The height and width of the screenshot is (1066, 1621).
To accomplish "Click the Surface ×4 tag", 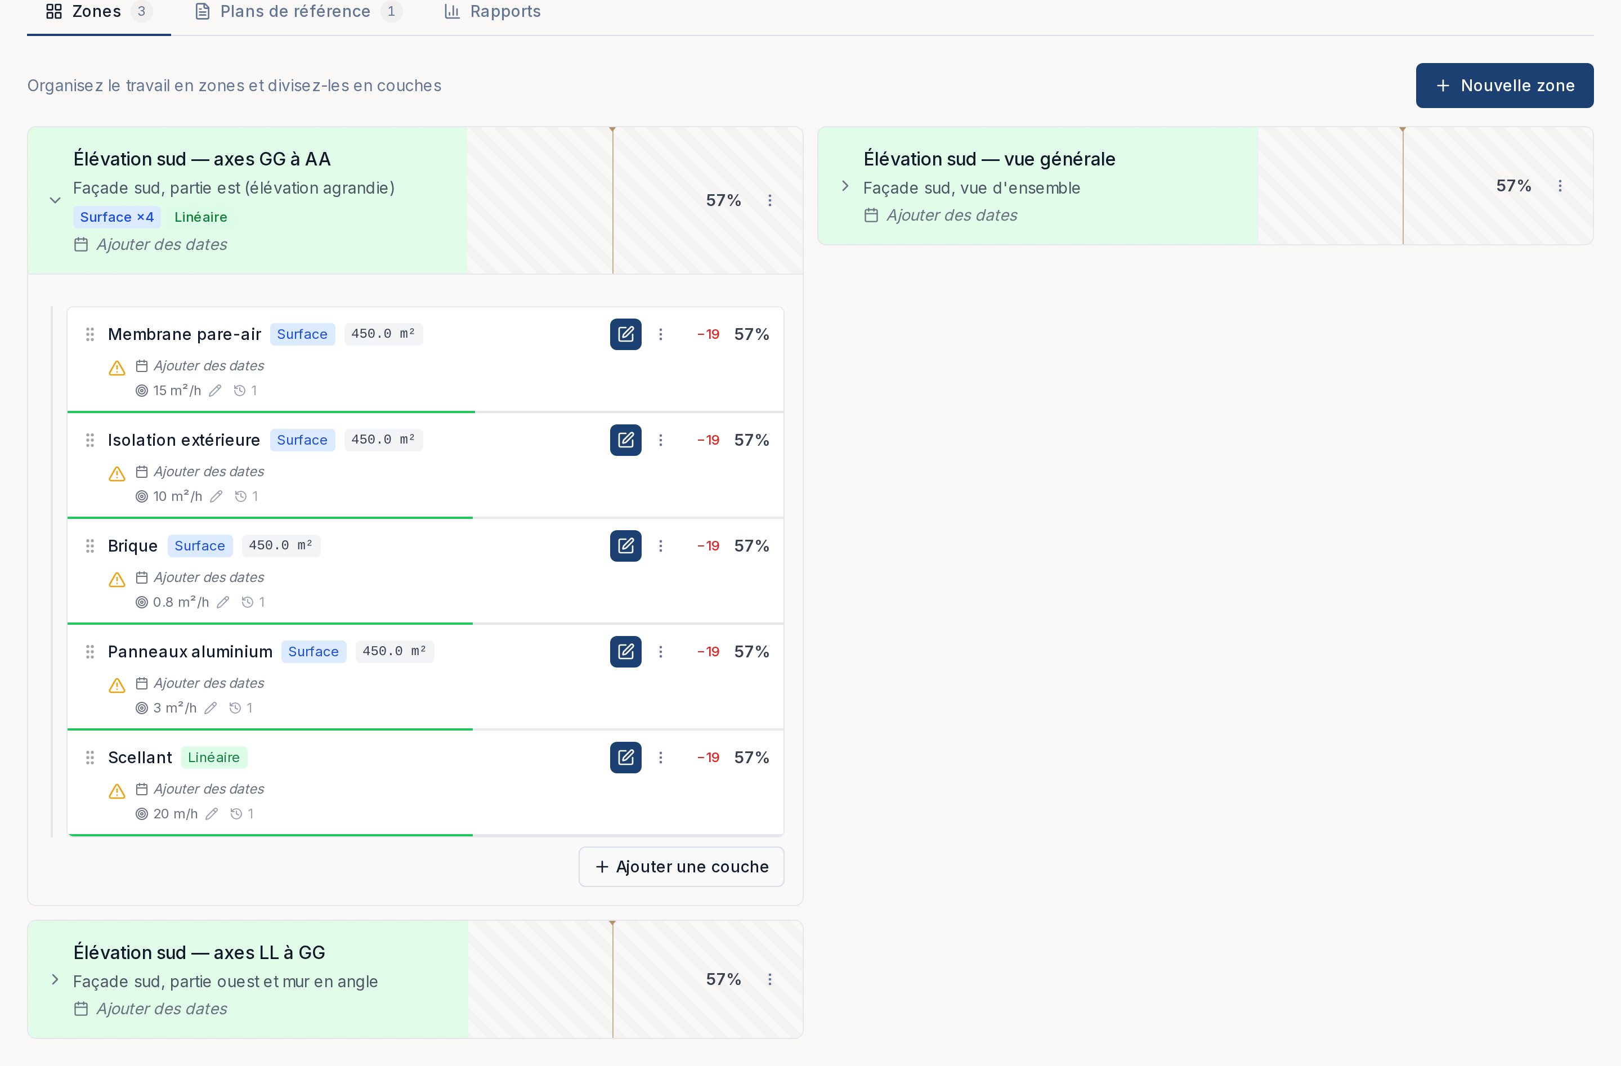I will pyautogui.click(x=117, y=217).
